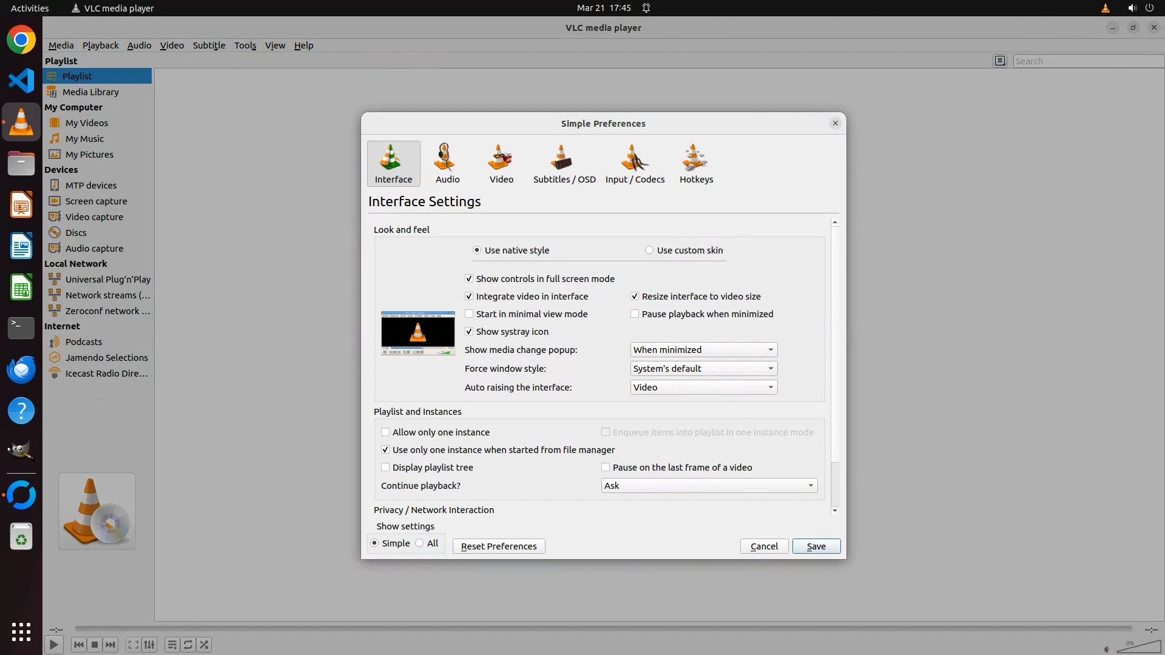
Task: Enable Allow only one instance
Action: (385, 432)
